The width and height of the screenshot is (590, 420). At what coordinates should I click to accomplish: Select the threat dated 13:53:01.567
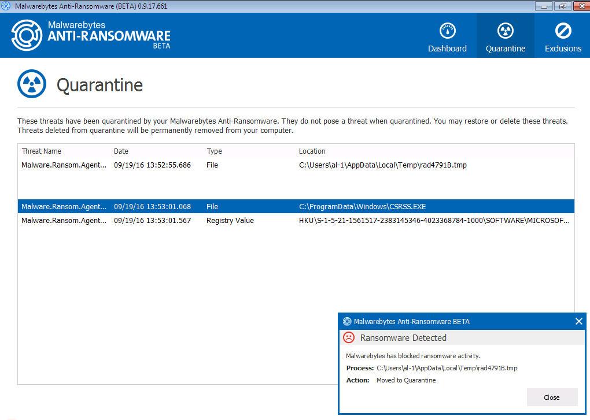tap(296, 221)
